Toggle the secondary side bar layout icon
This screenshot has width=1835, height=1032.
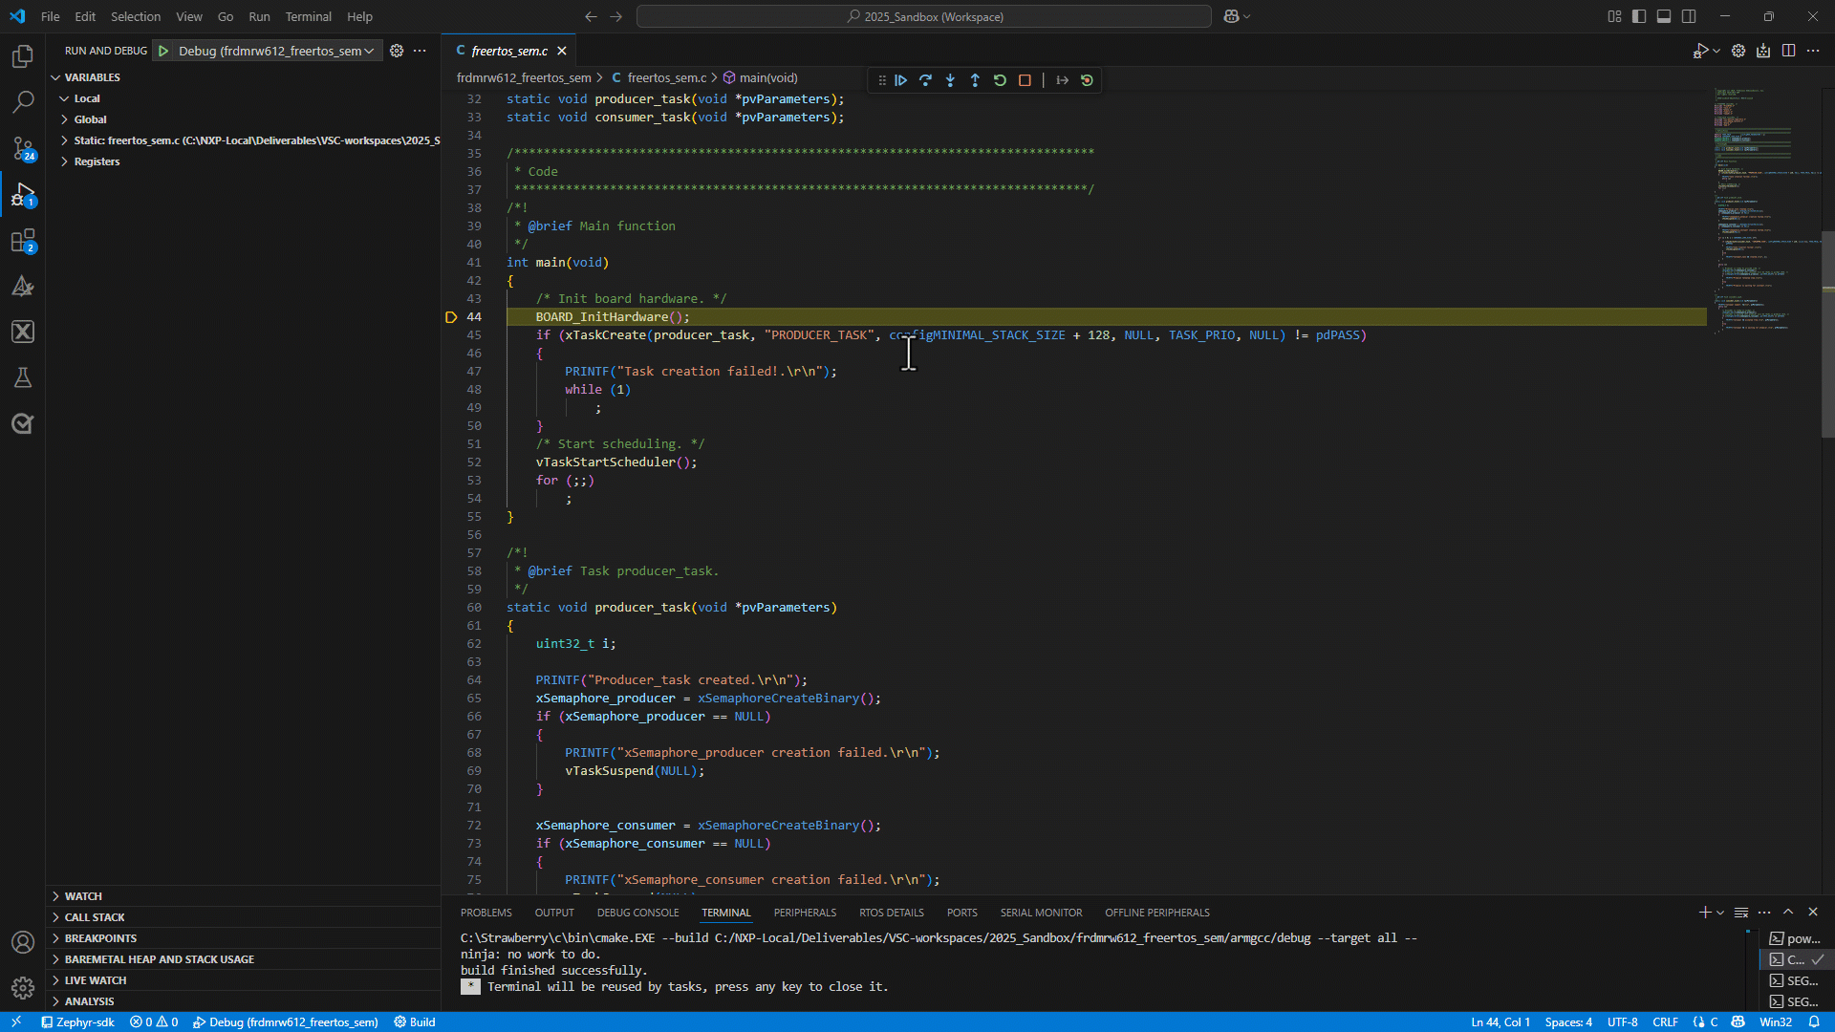(x=1689, y=16)
